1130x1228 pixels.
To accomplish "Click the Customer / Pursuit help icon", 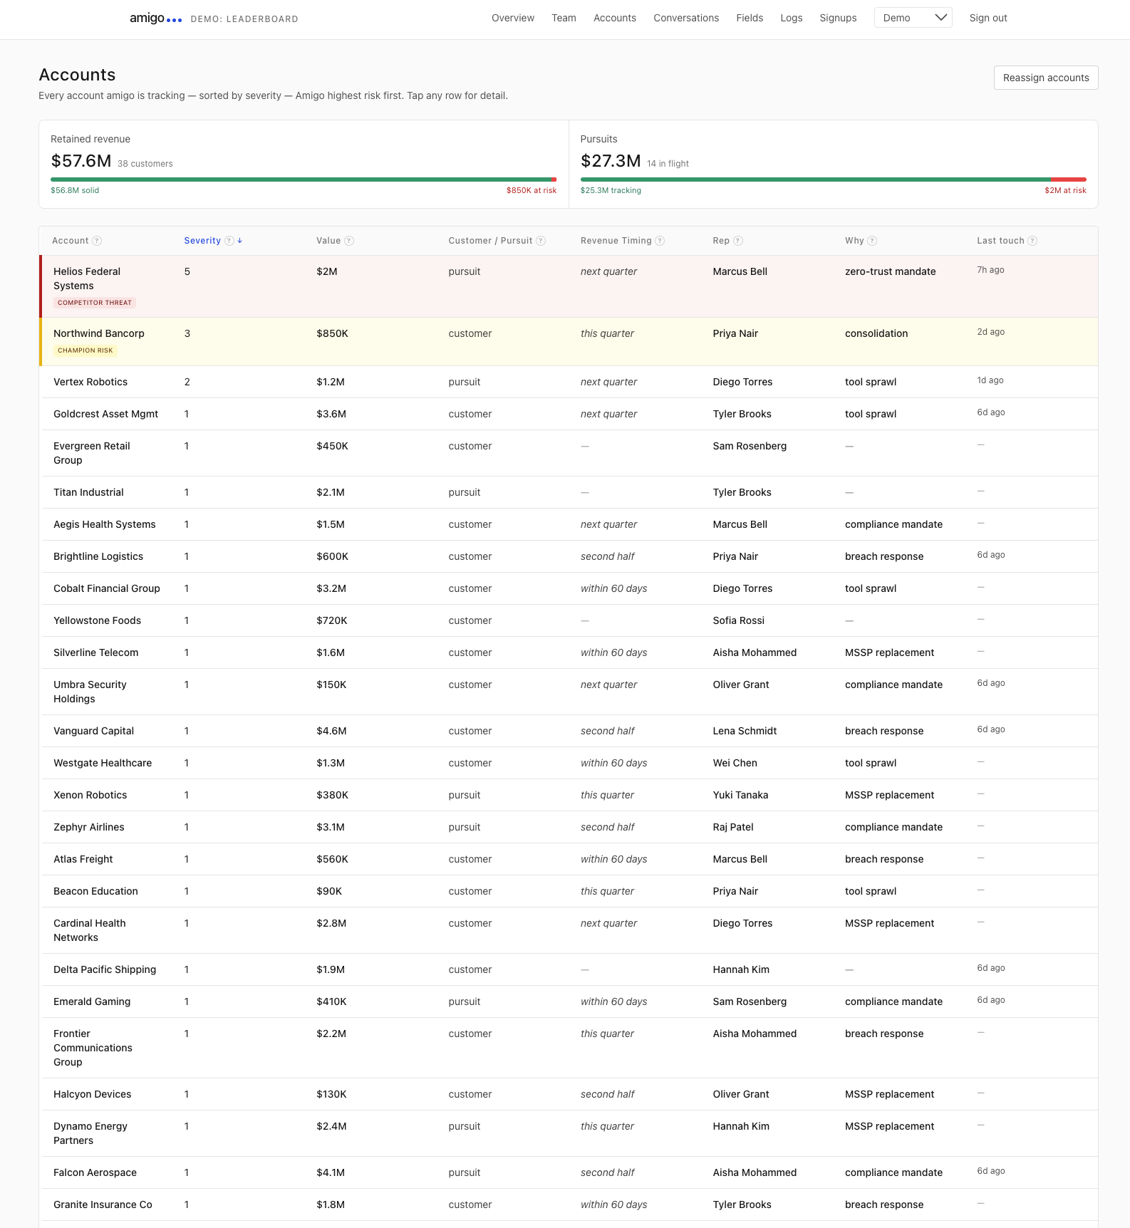I will [x=541, y=241].
